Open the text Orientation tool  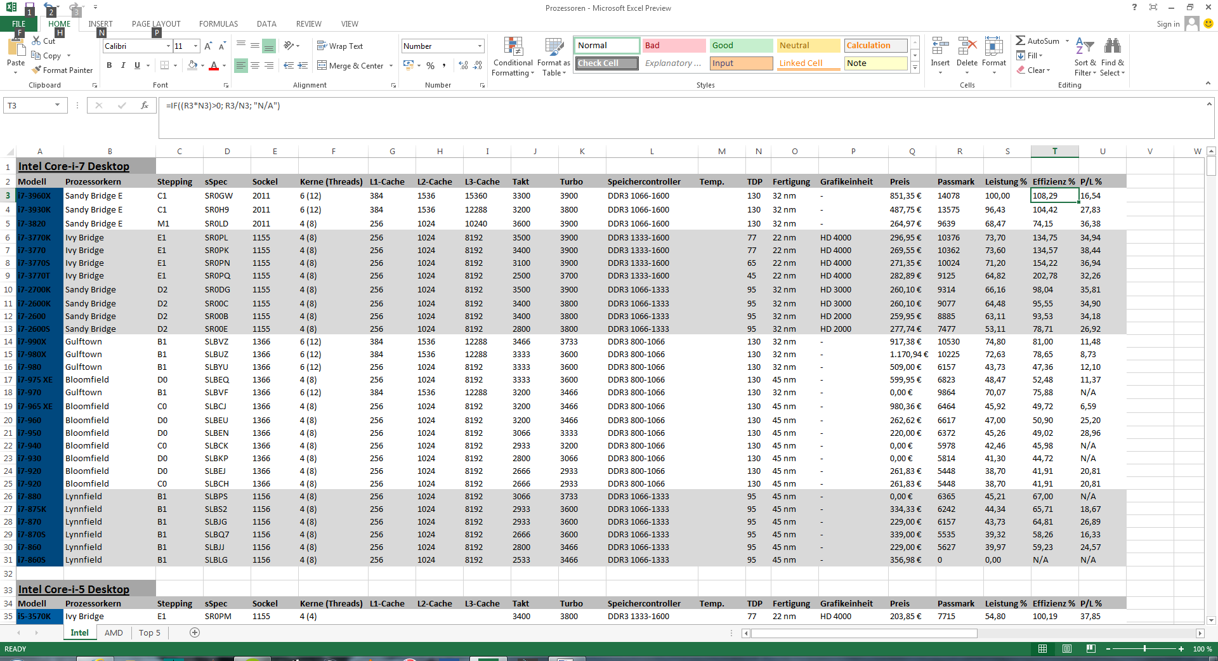[289, 46]
